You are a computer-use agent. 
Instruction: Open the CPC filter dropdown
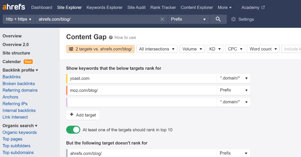click(235, 49)
